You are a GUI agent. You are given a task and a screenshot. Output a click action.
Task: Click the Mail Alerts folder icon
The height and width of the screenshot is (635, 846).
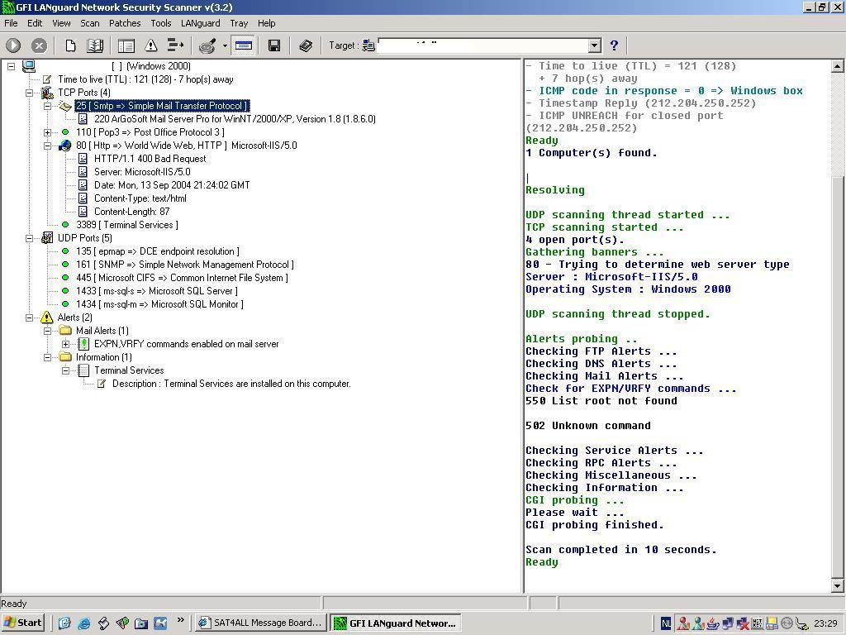(65, 330)
